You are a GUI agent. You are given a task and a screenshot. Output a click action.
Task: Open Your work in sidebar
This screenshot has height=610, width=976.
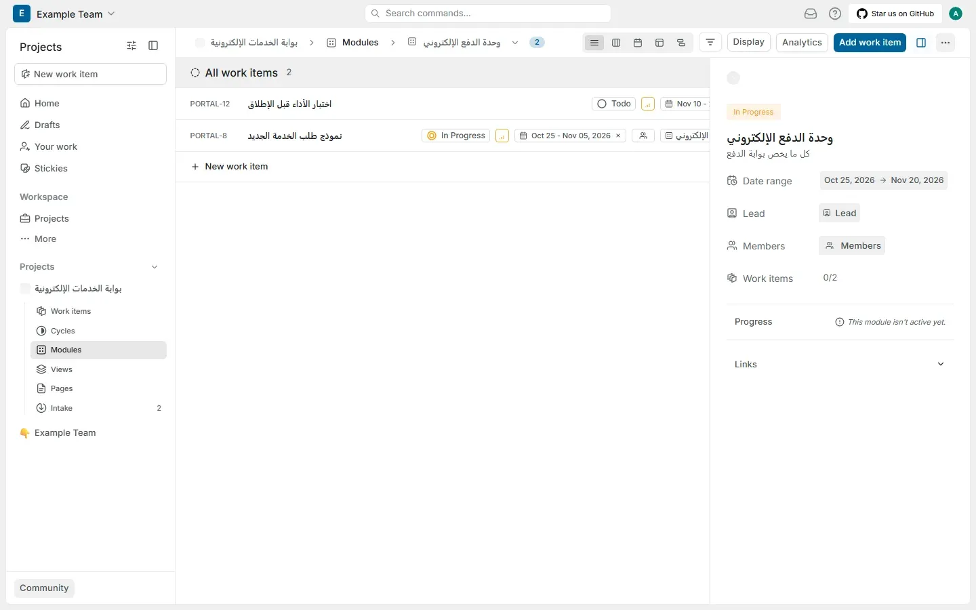pyautogui.click(x=90, y=146)
